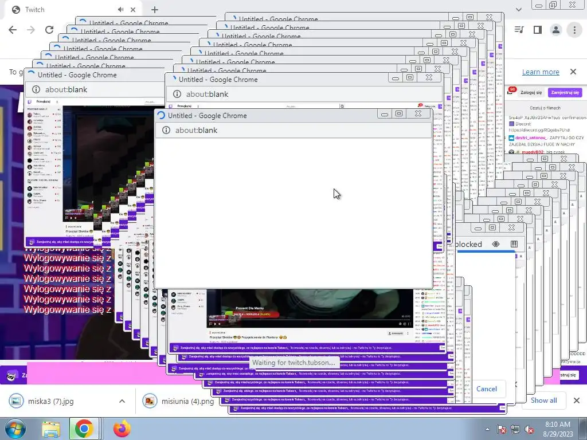587x440 pixels.
Task: Click the Czatuj o filmach chat header
Action: (545, 108)
